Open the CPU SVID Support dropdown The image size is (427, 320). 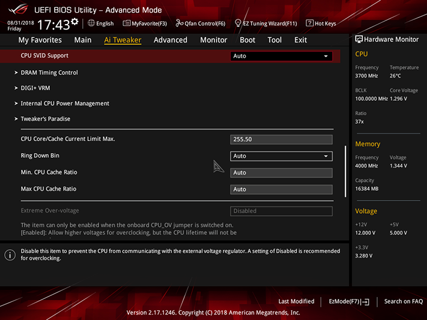281,56
